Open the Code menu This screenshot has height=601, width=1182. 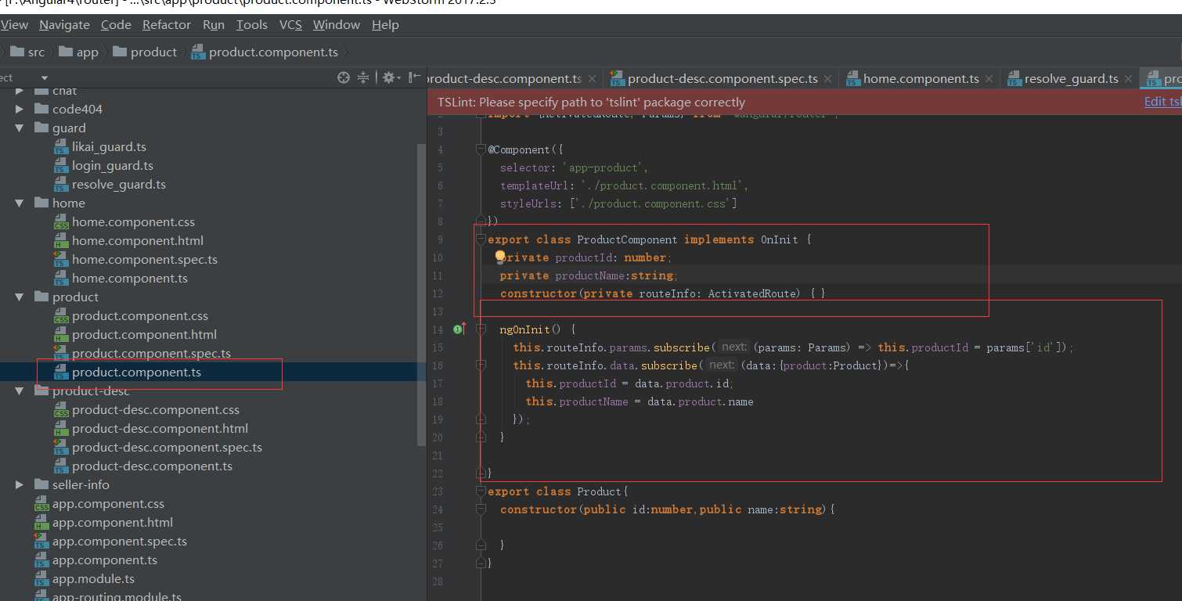pyautogui.click(x=116, y=25)
